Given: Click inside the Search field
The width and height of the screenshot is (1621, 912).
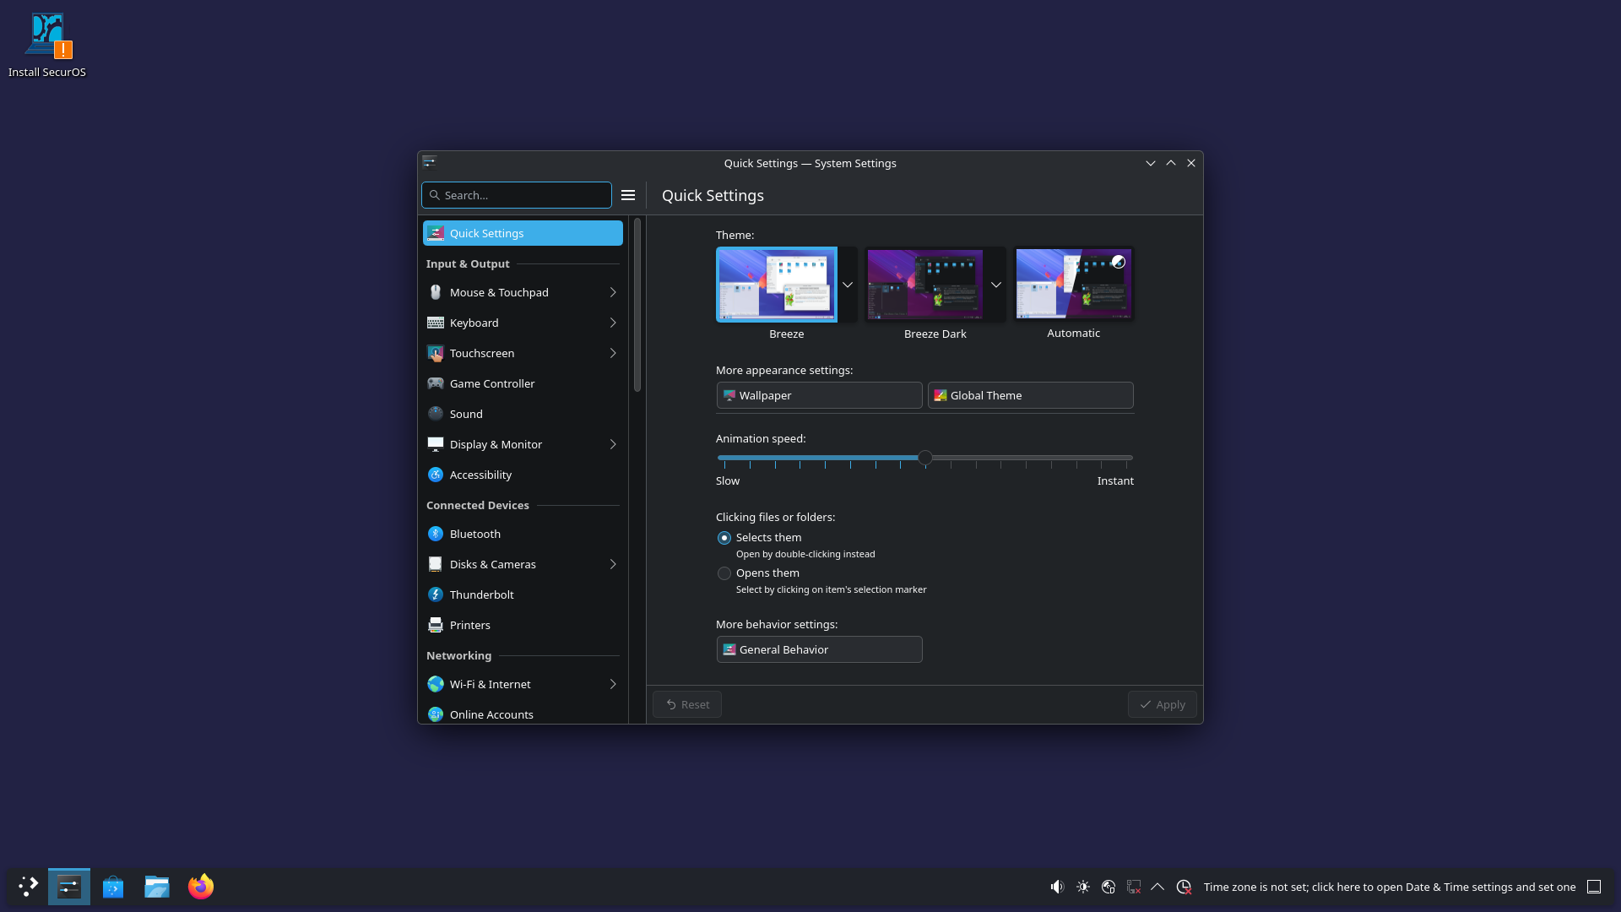Looking at the screenshot, I should tap(516, 195).
